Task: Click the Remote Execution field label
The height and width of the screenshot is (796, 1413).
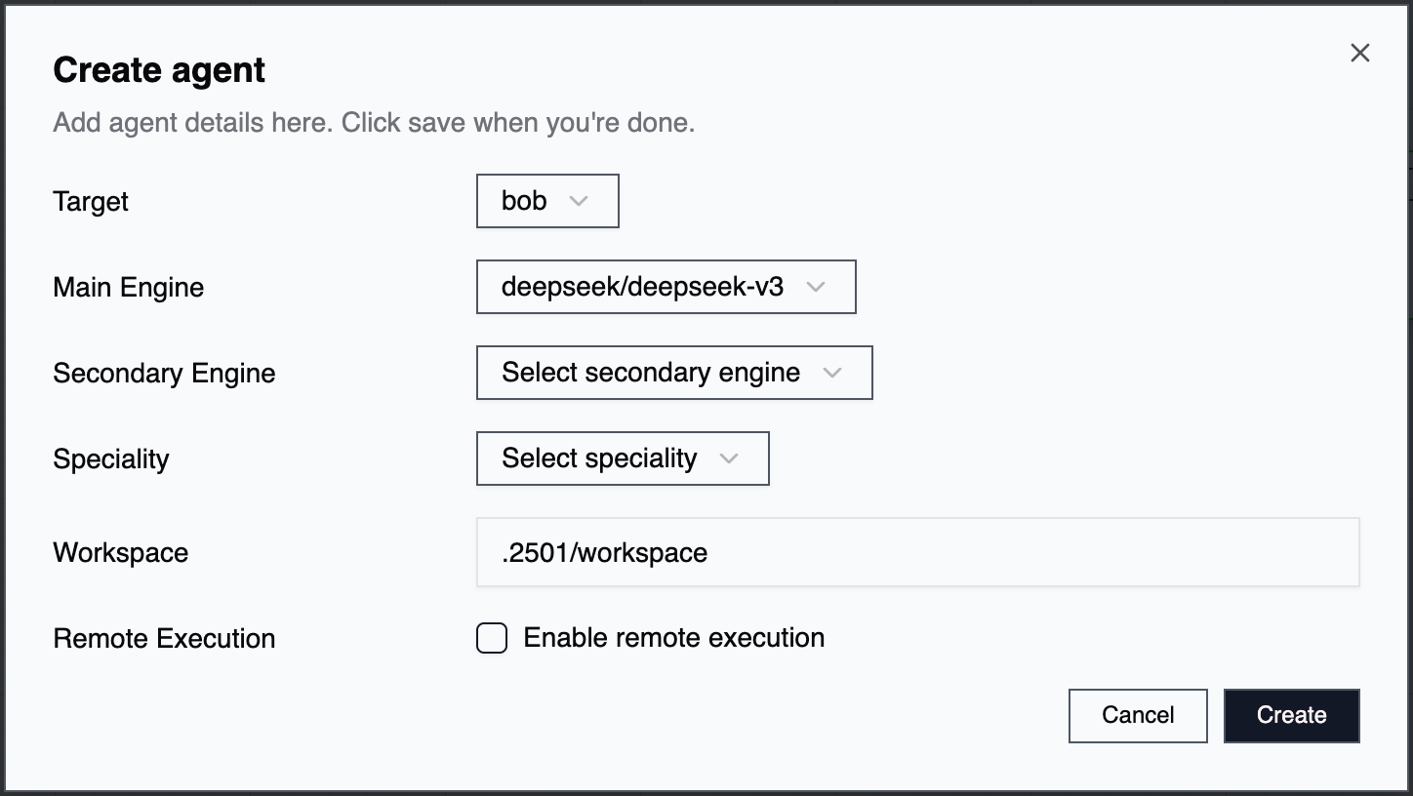Action: pos(164,639)
